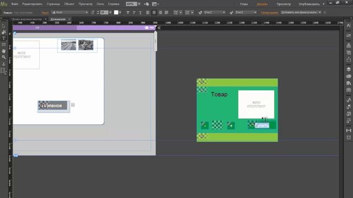
Task: Click the white text color swatch
Action: 116,13
